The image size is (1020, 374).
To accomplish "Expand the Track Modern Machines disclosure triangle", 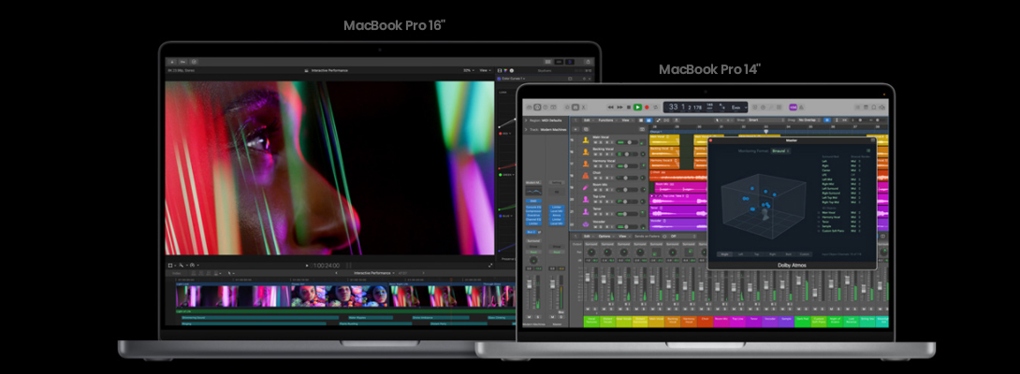I will 526,129.
